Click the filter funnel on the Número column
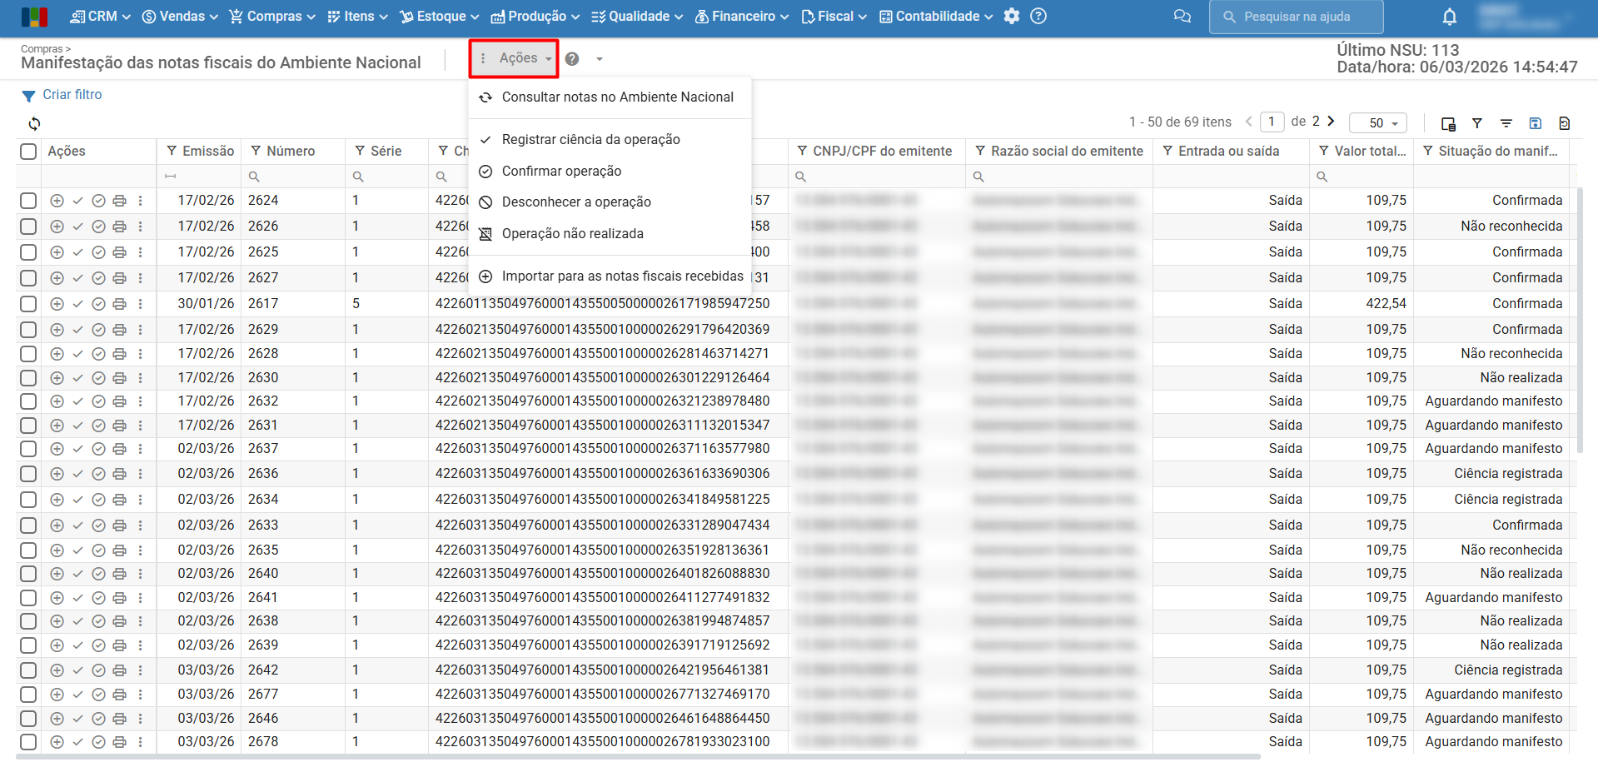The image size is (1598, 767). [x=256, y=151]
